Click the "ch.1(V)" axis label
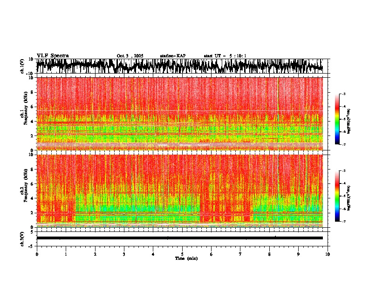Screen dimensions: 369x285 22,66
